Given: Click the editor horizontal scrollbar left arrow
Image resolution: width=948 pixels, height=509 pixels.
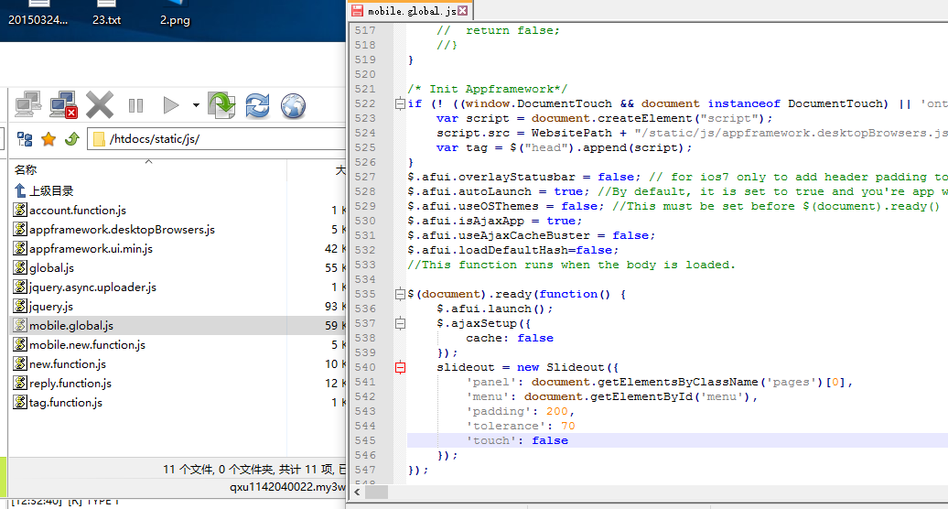Looking at the screenshot, I should click(x=357, y=493).
